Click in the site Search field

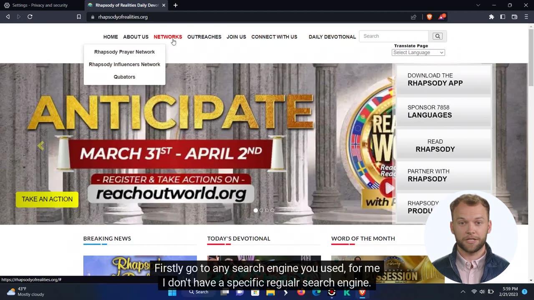tap(394, 36)
